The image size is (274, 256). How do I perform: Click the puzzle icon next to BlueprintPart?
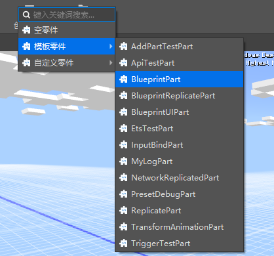[x=123, y=79]
